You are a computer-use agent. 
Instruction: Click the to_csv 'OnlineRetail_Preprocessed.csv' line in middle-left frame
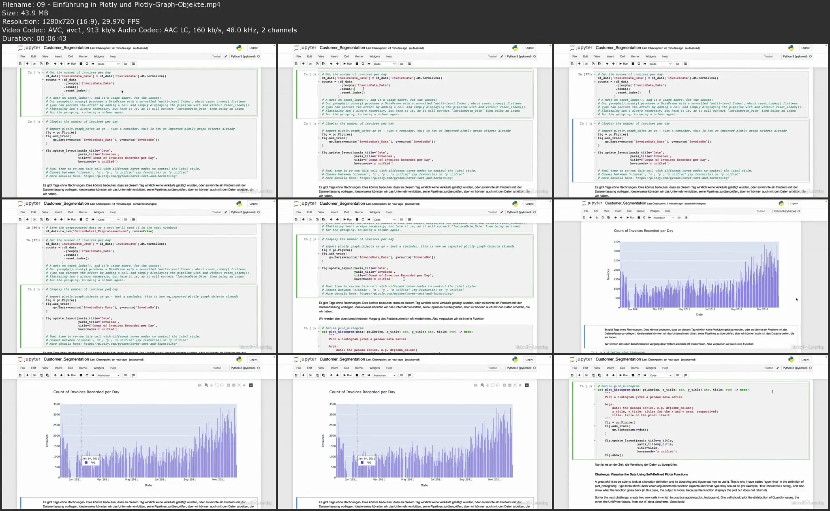[100, 231]
